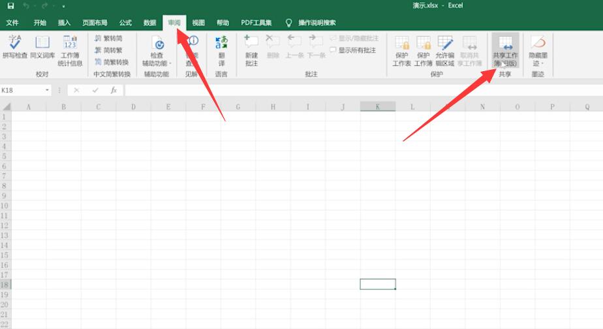This screenshot has width=603, height=329.
Task: Switch to the 开始 tab
Action: [40, 23]
